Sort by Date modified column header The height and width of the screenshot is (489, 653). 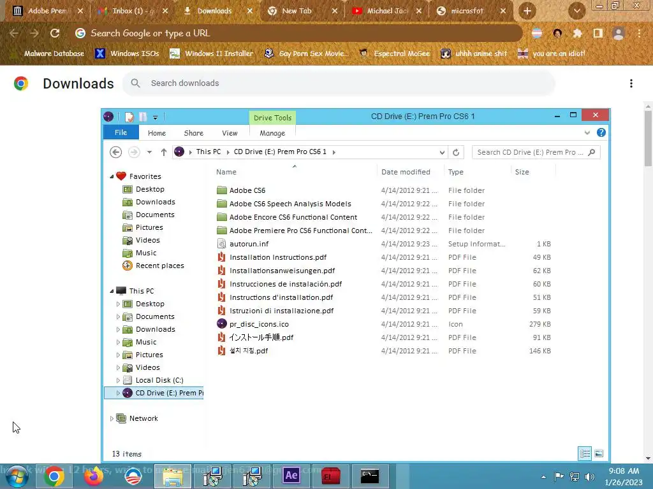pyautogui.click(x=411, y=172)
